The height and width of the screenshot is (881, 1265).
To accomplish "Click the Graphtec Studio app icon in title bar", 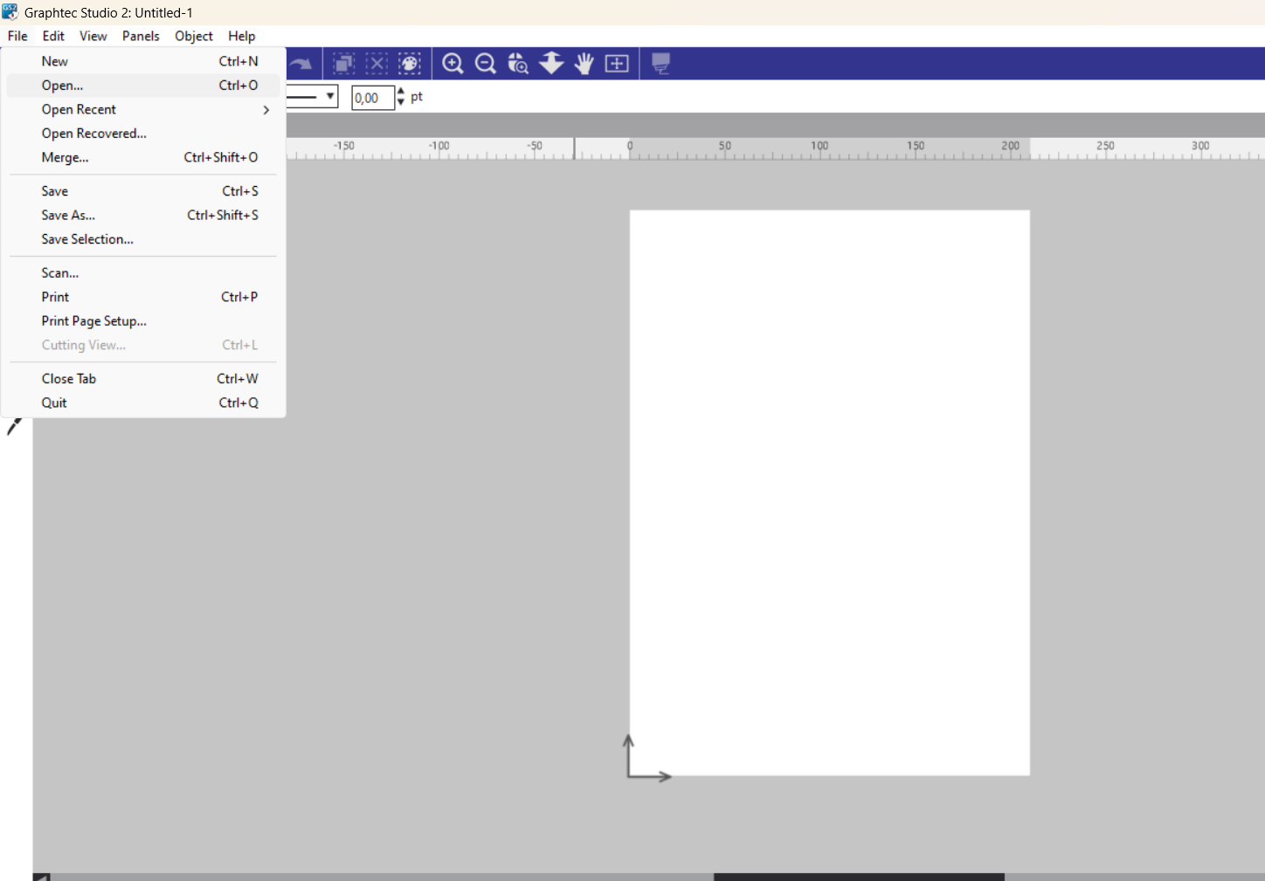I will tap(10, 12).
